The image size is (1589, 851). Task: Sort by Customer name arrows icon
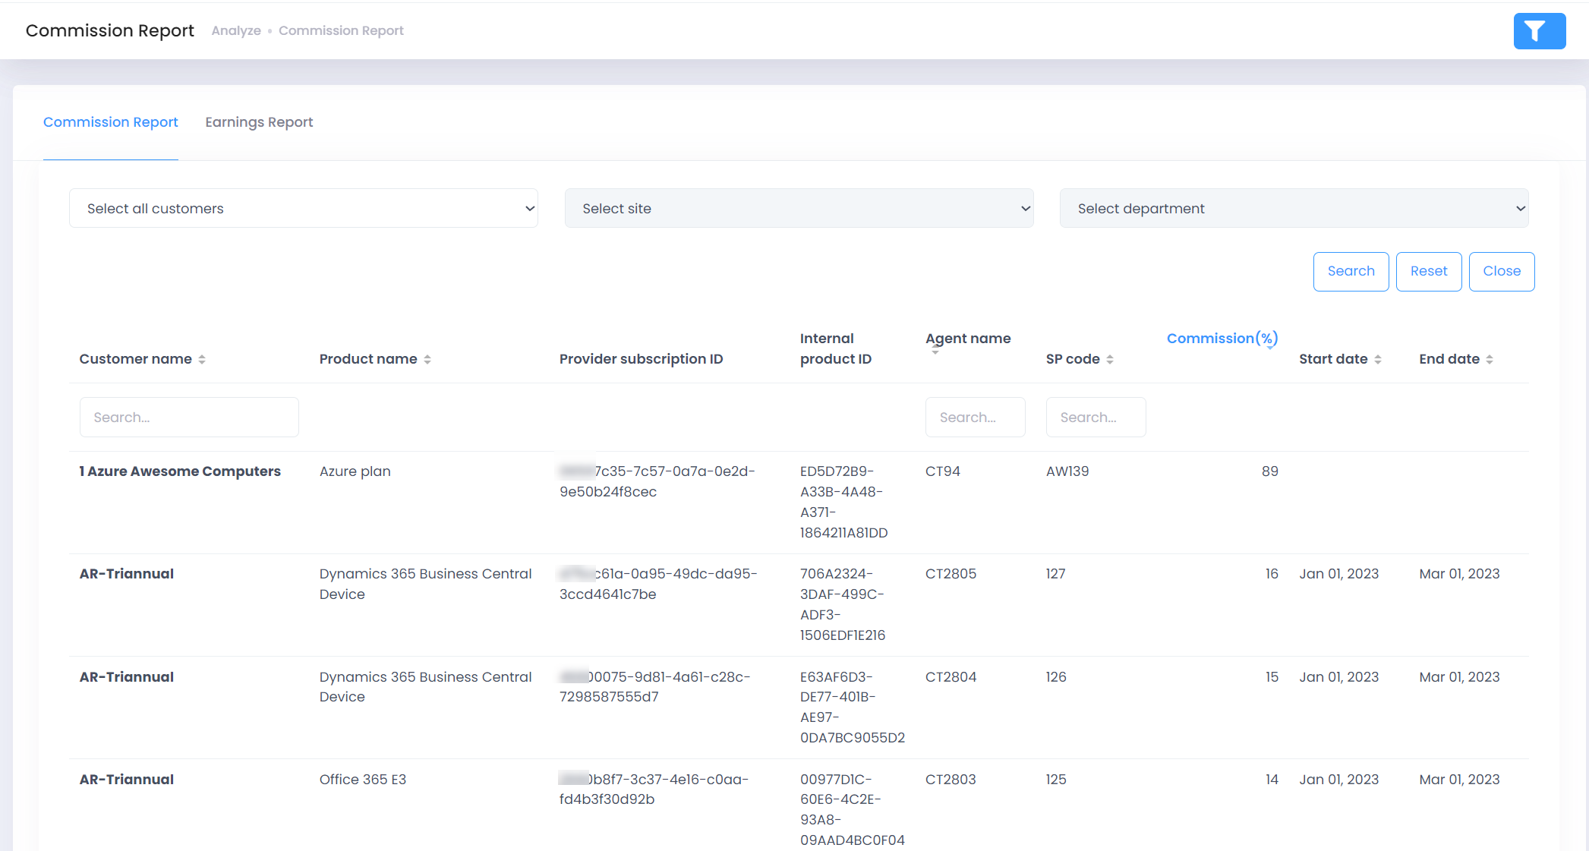[202, 359]
